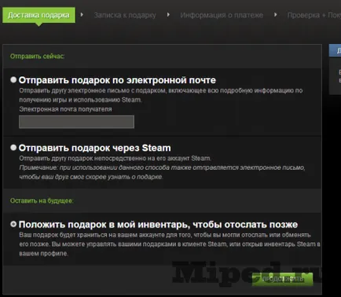Select the "Отправить подарок по электронной почте" radio button
Viewport: 341px width, 297px height.
[x=13, y=80]
